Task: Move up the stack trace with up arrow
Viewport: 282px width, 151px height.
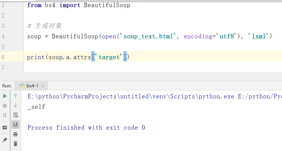Action: coord(15,96)
